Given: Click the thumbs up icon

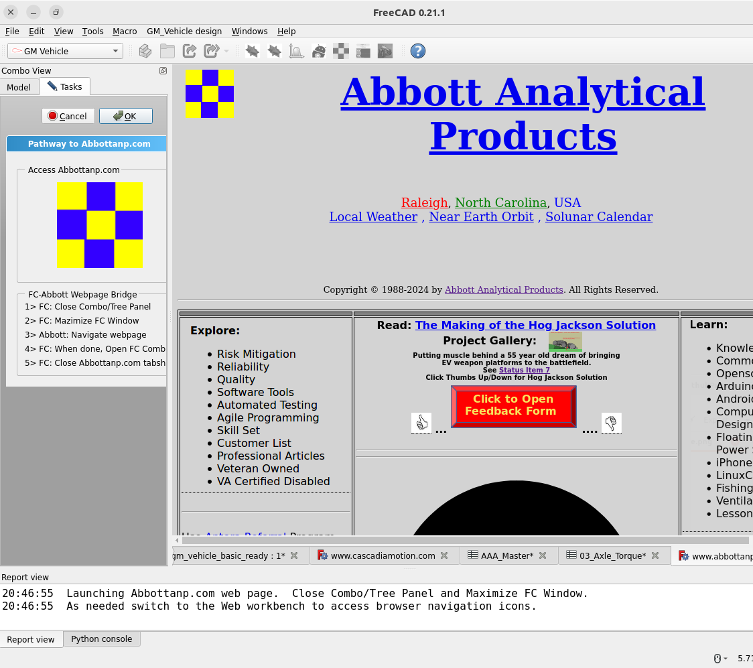Looking at the screenshot, I should click(x=421, y=423).
